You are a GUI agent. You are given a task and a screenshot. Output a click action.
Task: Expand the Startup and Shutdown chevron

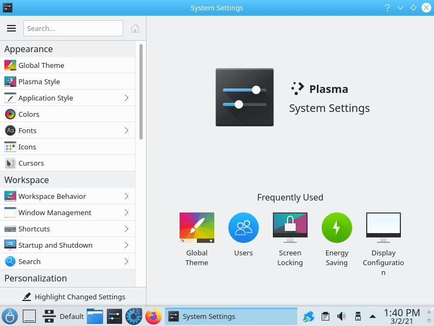click(x=126, y=245)
